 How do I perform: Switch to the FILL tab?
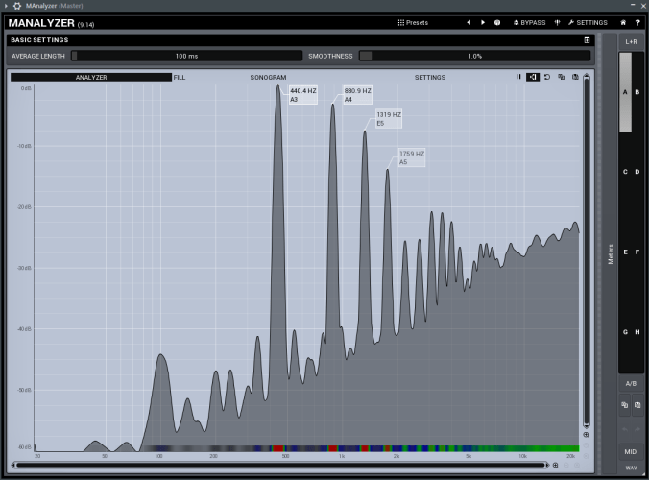tap(180, 77)
